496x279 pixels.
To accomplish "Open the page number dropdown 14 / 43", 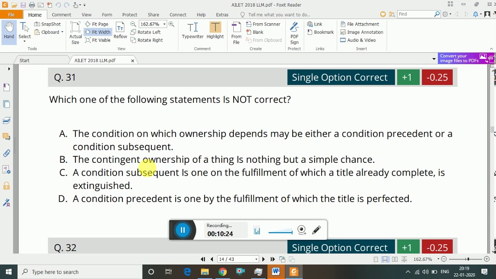I will pyautogui.click(x=256, y=259).
